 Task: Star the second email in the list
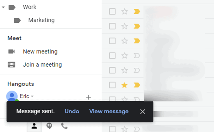click(125, 26)
